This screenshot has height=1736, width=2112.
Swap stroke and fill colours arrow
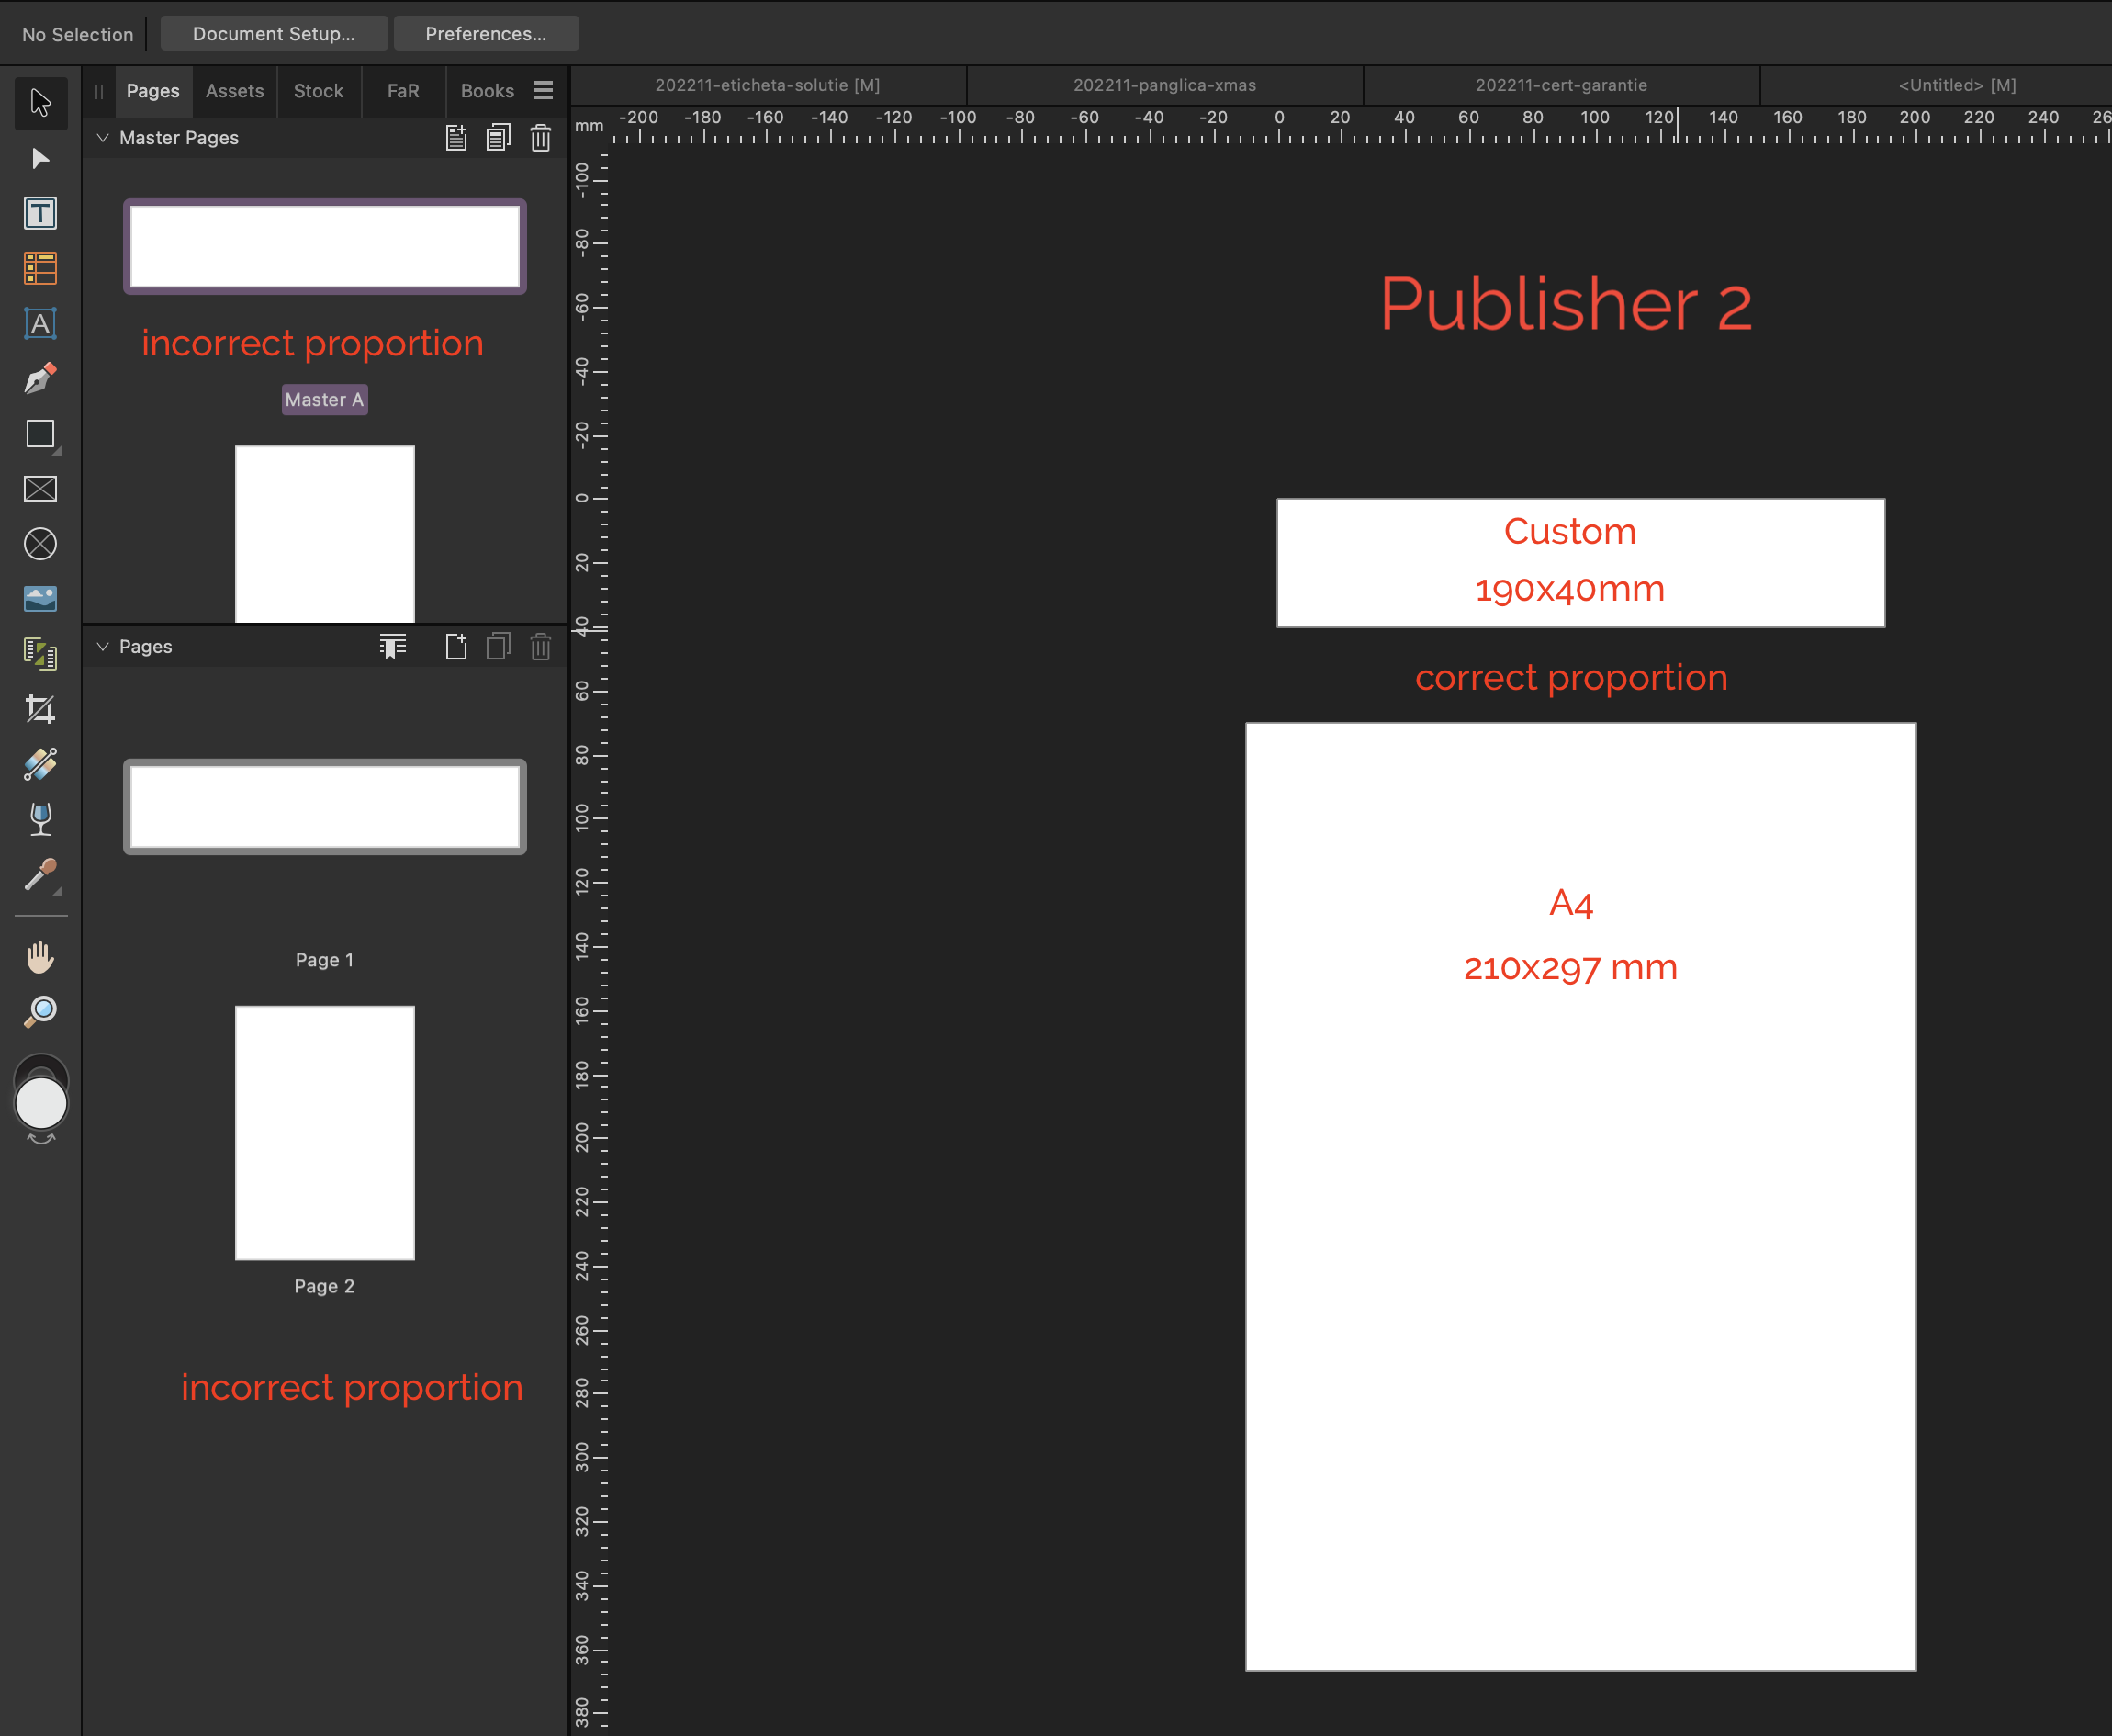click(41, 1139)
